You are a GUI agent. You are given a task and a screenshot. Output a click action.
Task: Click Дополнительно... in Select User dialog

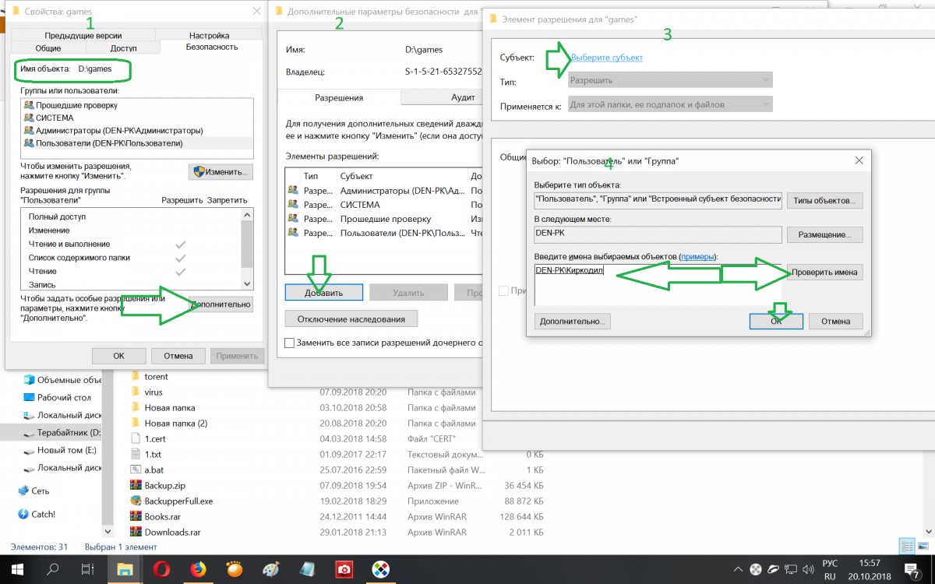tap(573, 321)
